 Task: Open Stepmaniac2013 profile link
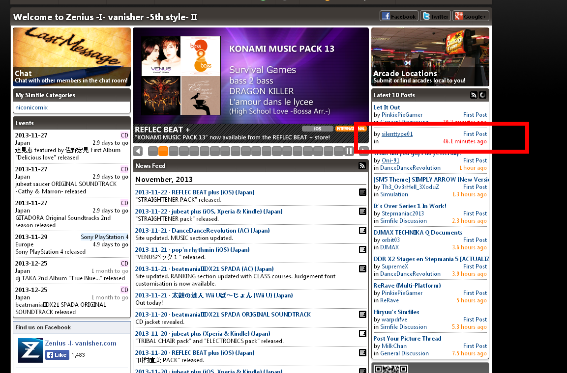click(x=402, y=213)
